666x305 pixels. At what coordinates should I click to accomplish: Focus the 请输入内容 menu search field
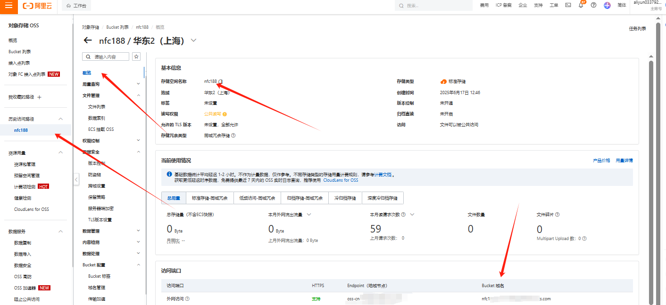tap(106, 56)
